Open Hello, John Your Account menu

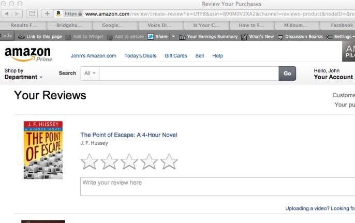333,74
